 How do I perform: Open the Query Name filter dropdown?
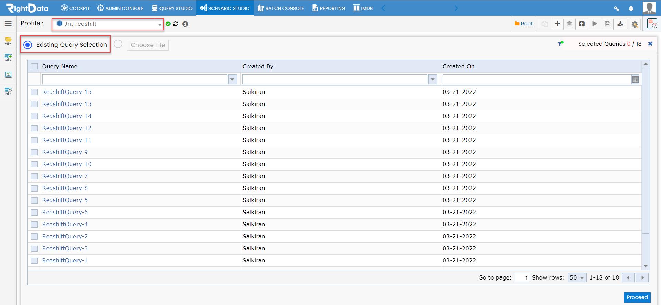tap(233, 79)
